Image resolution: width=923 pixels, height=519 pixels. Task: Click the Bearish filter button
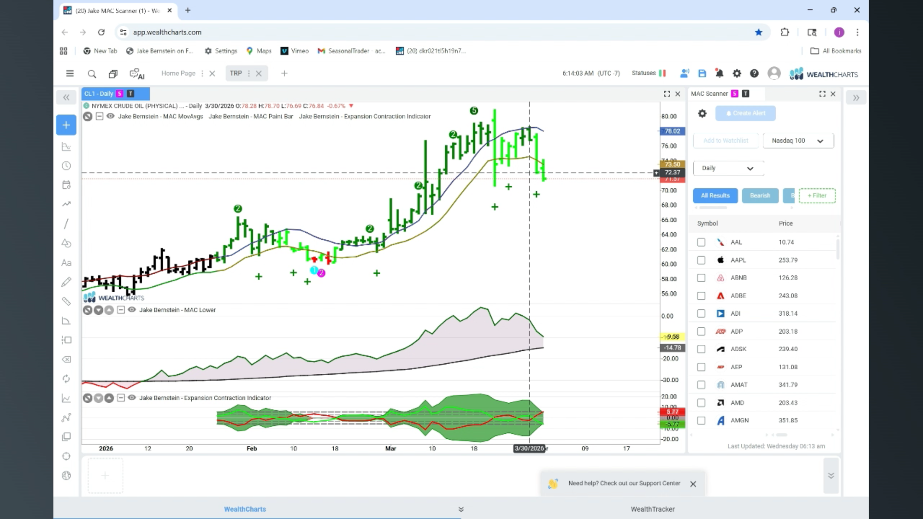(x=760, y=196)
